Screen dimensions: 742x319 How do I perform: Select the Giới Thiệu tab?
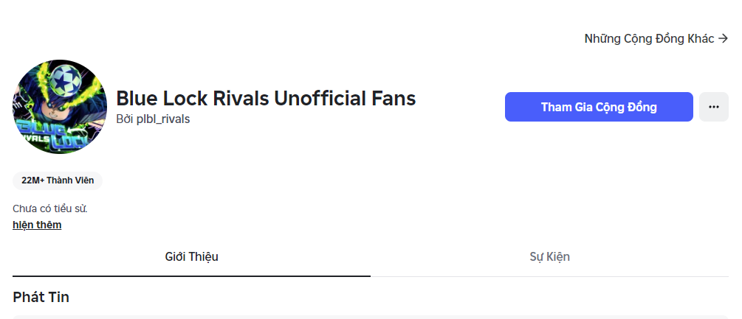(x=192, y=256)
